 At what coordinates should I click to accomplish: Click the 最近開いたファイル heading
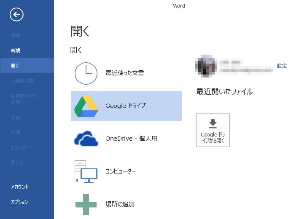(x=224, y=91)
